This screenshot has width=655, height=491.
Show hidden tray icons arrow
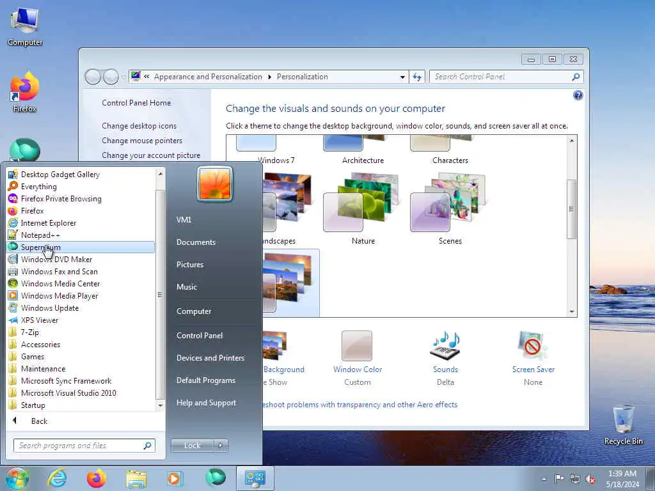(x=544, y=479)
